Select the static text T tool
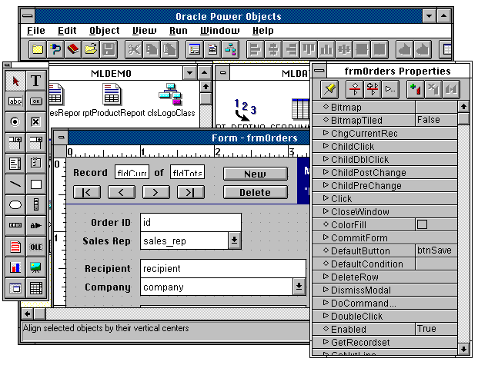The image size is (478, 365). pyautogui.click(x=35, y=81)
